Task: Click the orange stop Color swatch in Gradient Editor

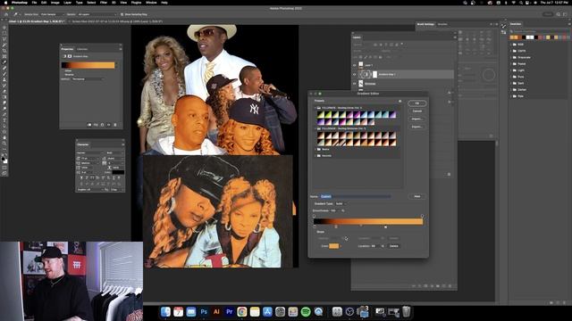Action: point(333,246)
